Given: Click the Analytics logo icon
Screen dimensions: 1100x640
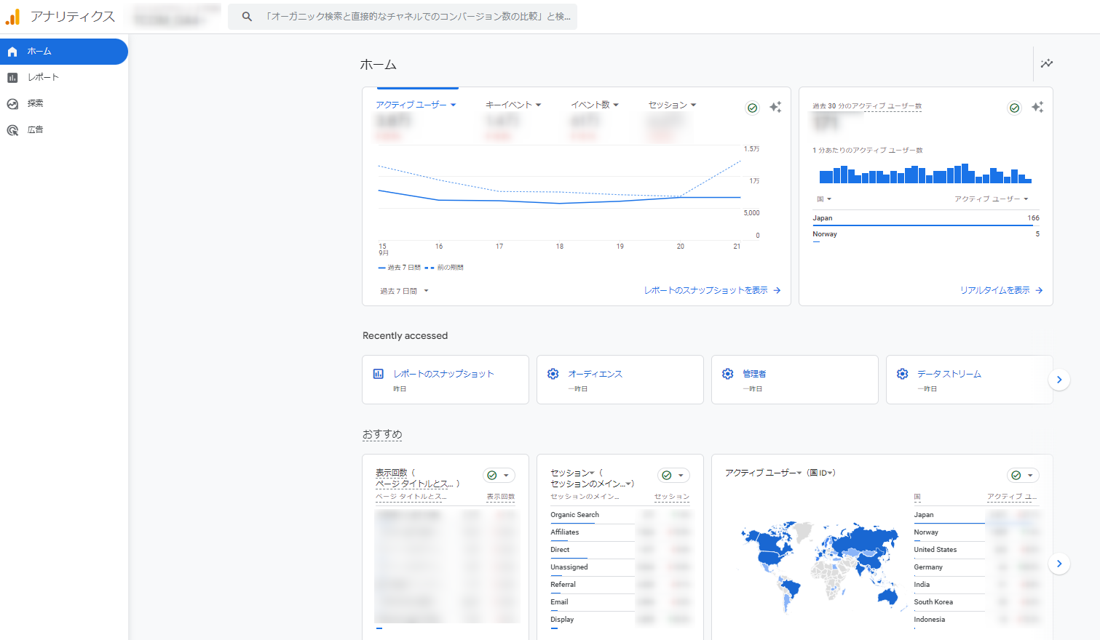Looking at the screenshot, I should [x=12, y=16].
